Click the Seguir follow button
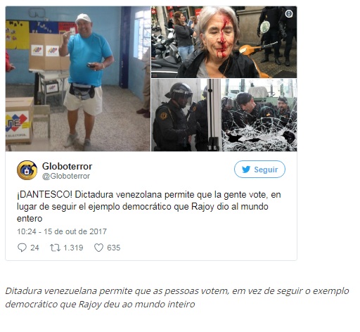 (x=259, y=170)
